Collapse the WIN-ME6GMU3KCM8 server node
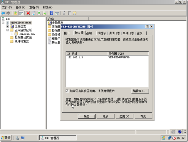 pos(3,23)
